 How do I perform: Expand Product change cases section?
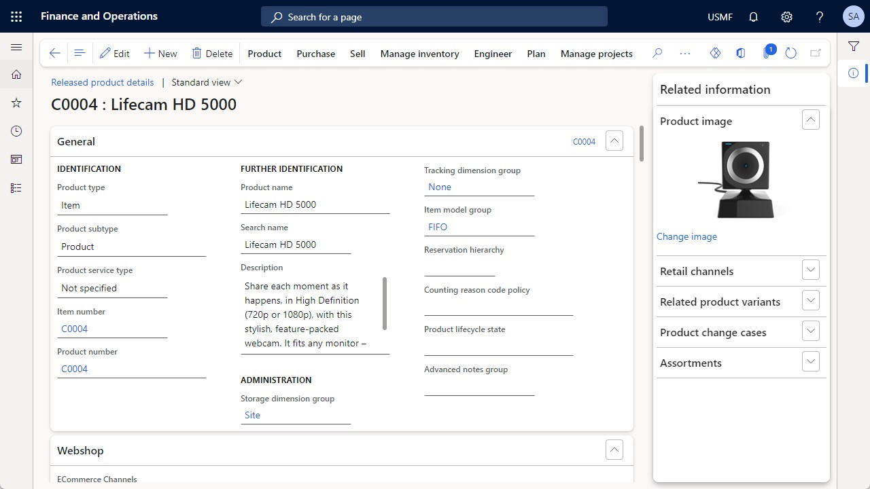click(x=810, y=331)
